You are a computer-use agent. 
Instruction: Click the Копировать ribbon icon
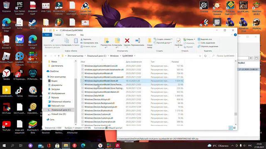click(x=66, y=41)
